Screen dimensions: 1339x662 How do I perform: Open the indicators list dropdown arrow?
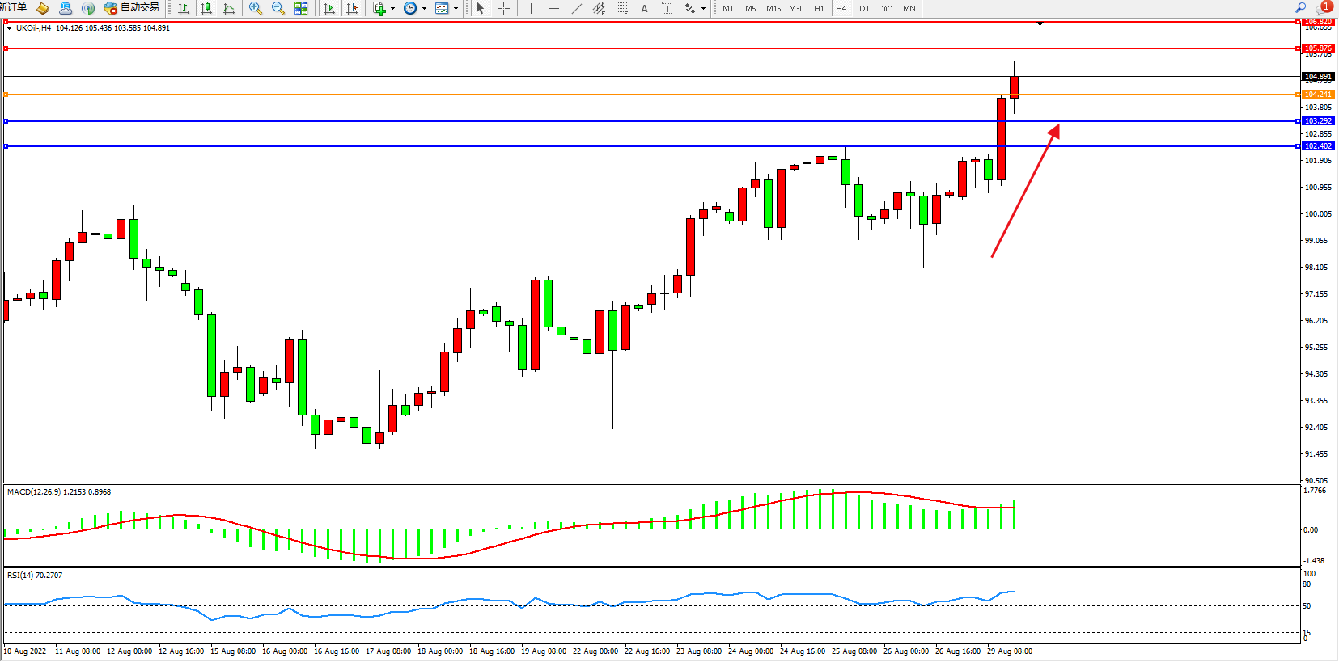(392, 8)
